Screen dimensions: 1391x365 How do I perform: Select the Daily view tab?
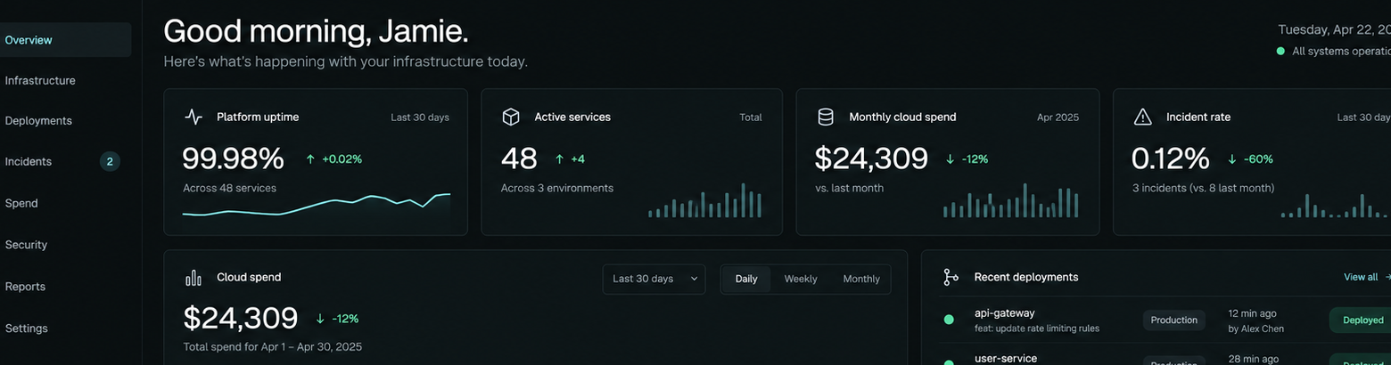pyautogui.click(x=746, y=279)
